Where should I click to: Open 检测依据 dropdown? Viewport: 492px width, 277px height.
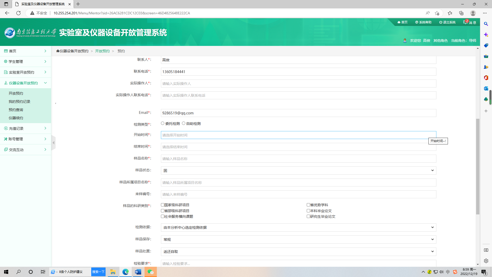[x=299, y=227]
